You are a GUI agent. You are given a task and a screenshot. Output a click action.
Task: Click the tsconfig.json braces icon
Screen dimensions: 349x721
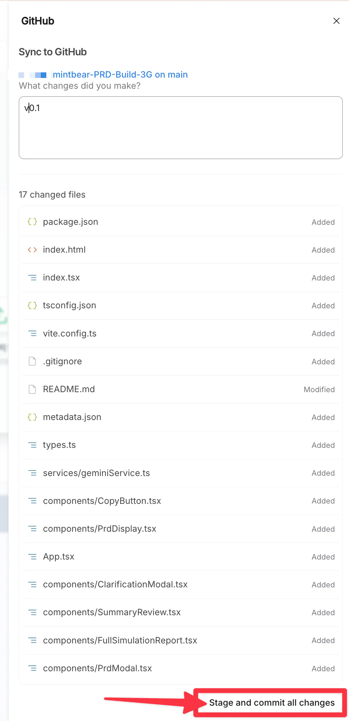click(x=32, y=305)
